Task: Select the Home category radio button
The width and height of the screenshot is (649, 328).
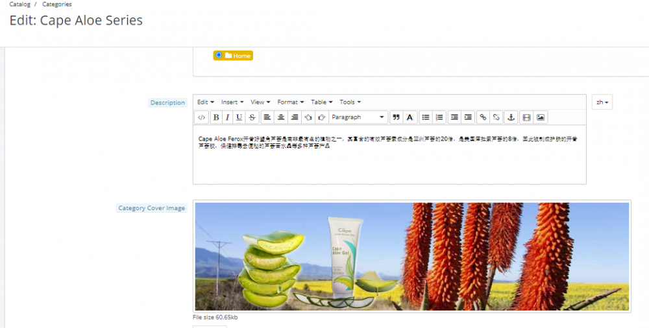Action: tap(219, 55)
